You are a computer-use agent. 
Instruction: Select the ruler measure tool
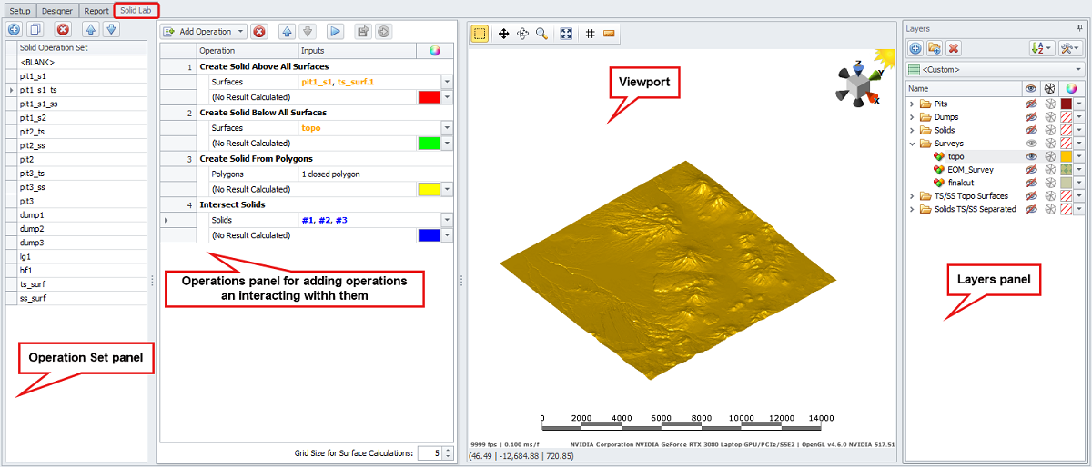(x=609, y=34)
